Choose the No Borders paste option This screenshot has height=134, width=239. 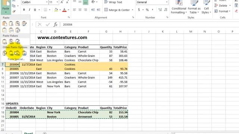[x=5, y=30]
